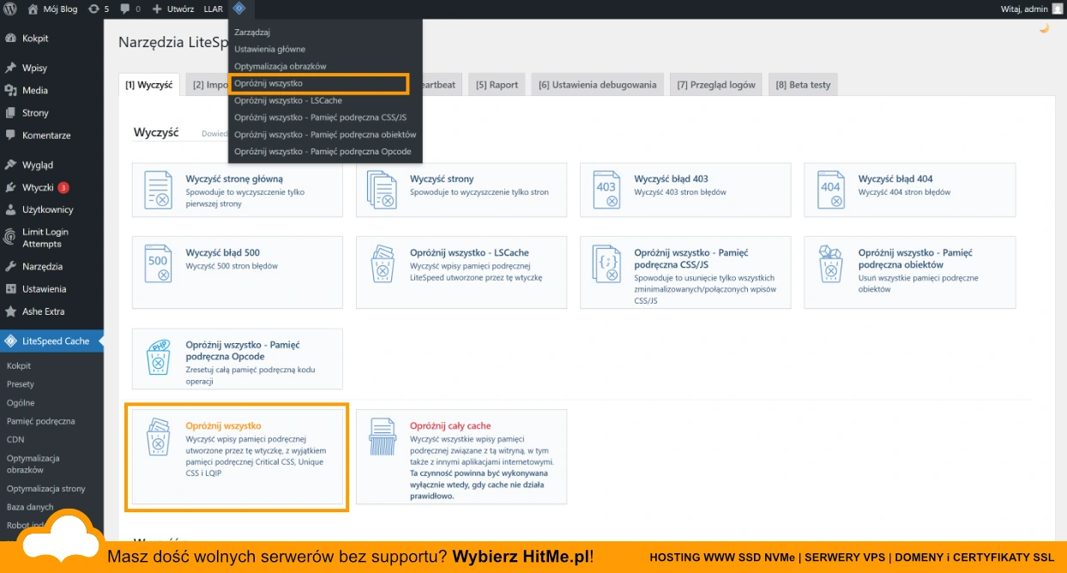
Task: Click the Wpisy pin icon in sidebar
Action: (11, 68)
